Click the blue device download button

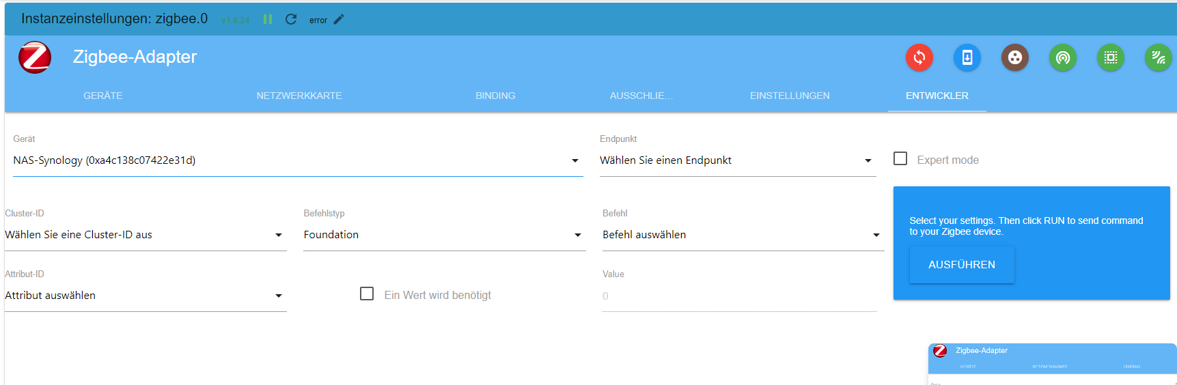(x=967, y=57)
